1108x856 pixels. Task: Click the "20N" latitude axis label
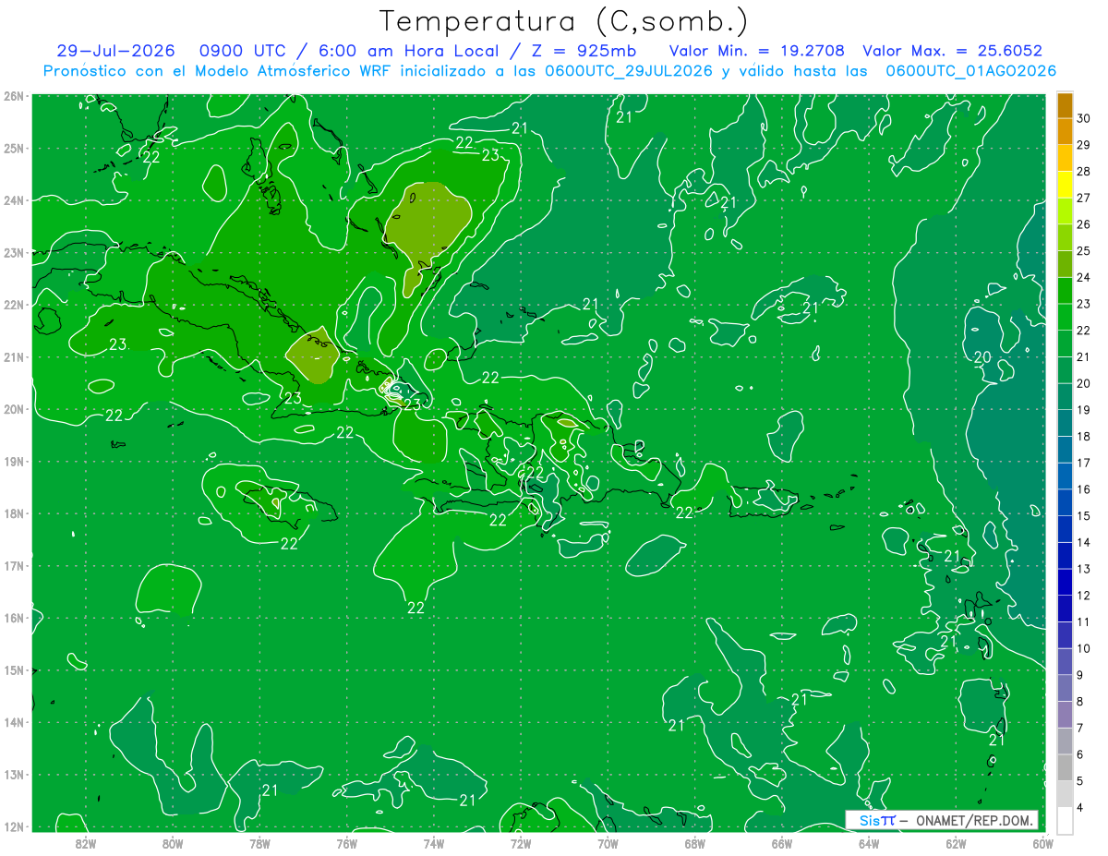(x=14, y=409)
